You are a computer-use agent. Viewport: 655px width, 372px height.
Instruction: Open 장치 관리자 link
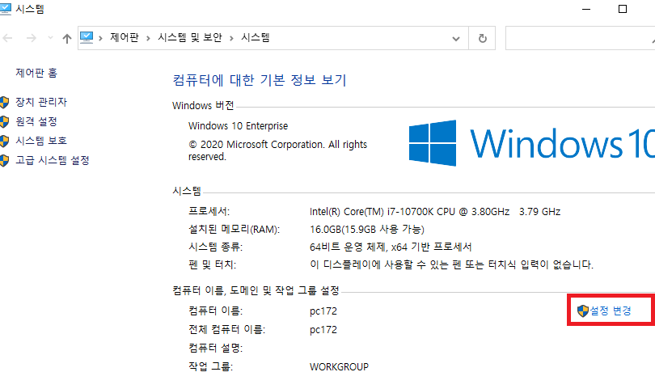point(41,102)
